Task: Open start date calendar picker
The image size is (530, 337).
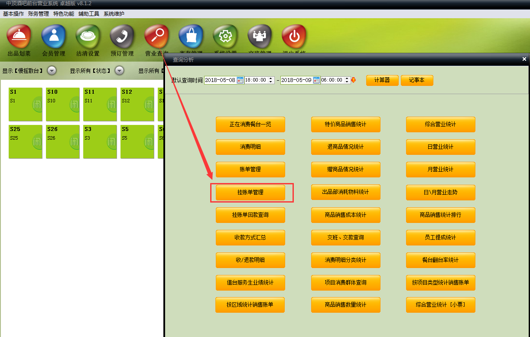Action: click(240, 80)
